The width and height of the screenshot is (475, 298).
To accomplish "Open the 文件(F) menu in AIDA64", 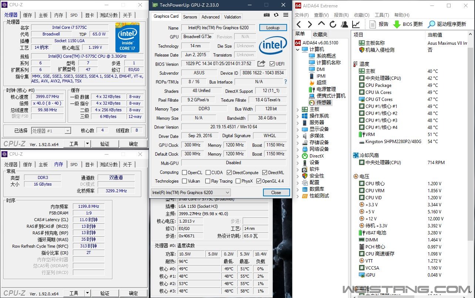I will click(x=301, y=15).
